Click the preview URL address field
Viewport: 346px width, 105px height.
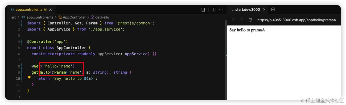point(297,20)
